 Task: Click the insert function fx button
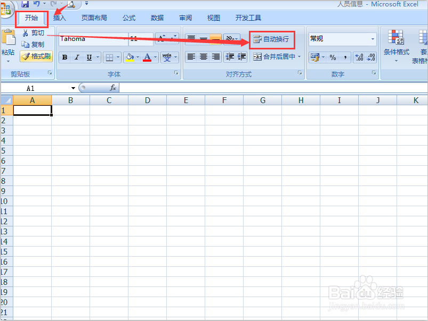click(x=113, y=88)
